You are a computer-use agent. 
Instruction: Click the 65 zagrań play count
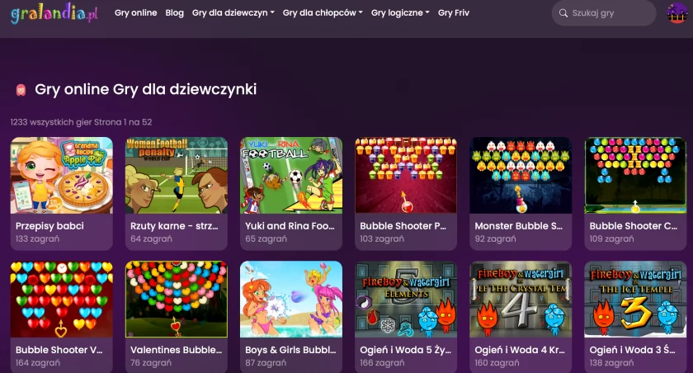266,239
